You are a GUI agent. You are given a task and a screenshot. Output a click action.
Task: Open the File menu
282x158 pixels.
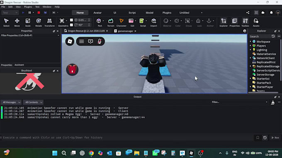tap(3, 7)
